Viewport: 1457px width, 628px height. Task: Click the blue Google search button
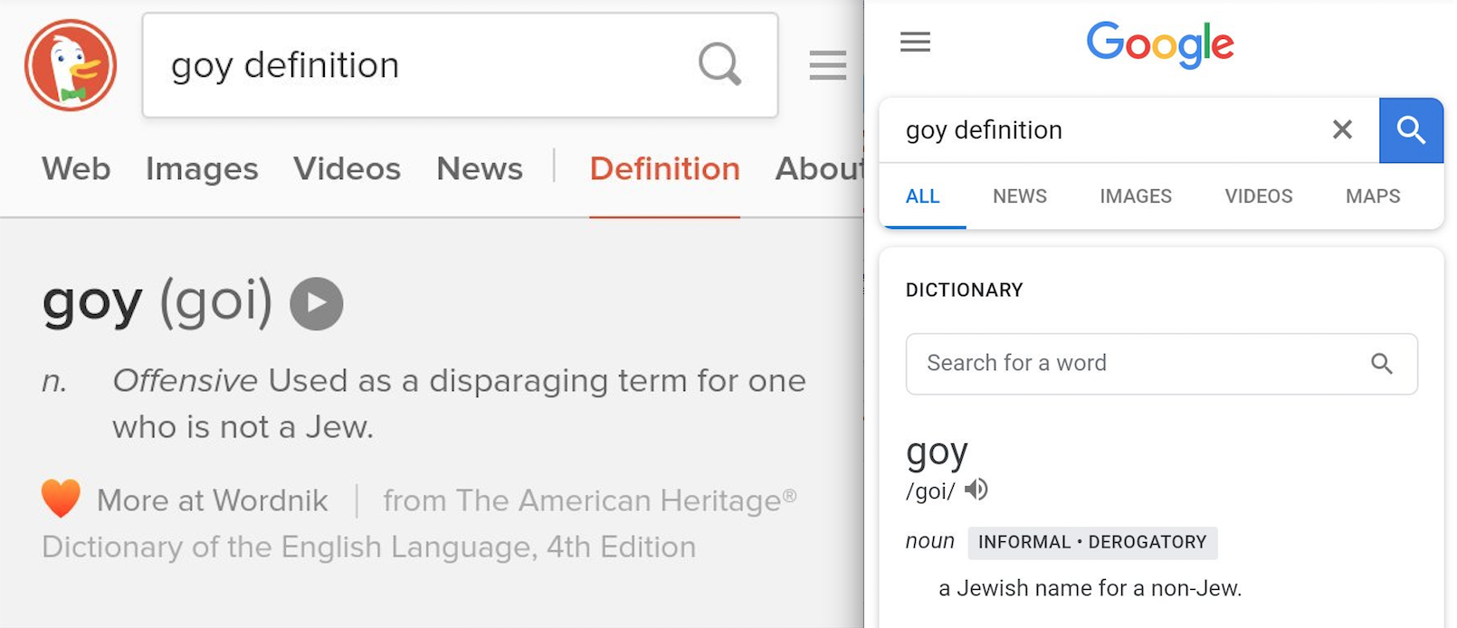[1411, 130]
